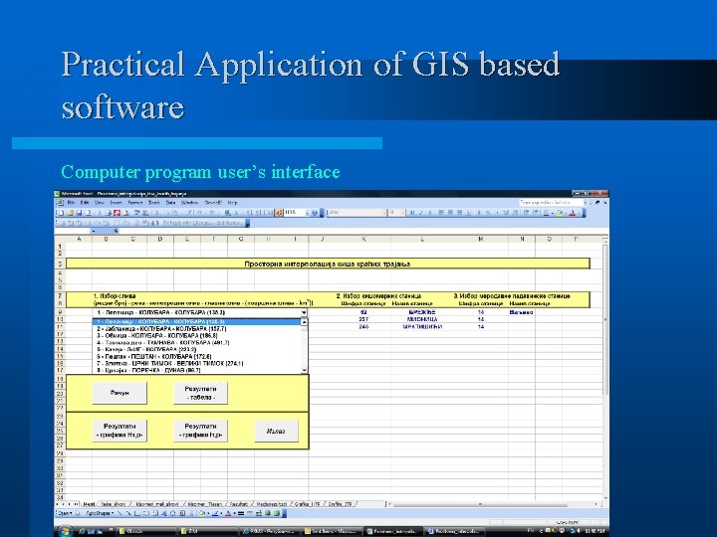Click the Type a question for help box

(x=552, y=202)
